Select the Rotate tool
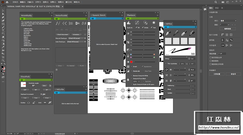 3,34
